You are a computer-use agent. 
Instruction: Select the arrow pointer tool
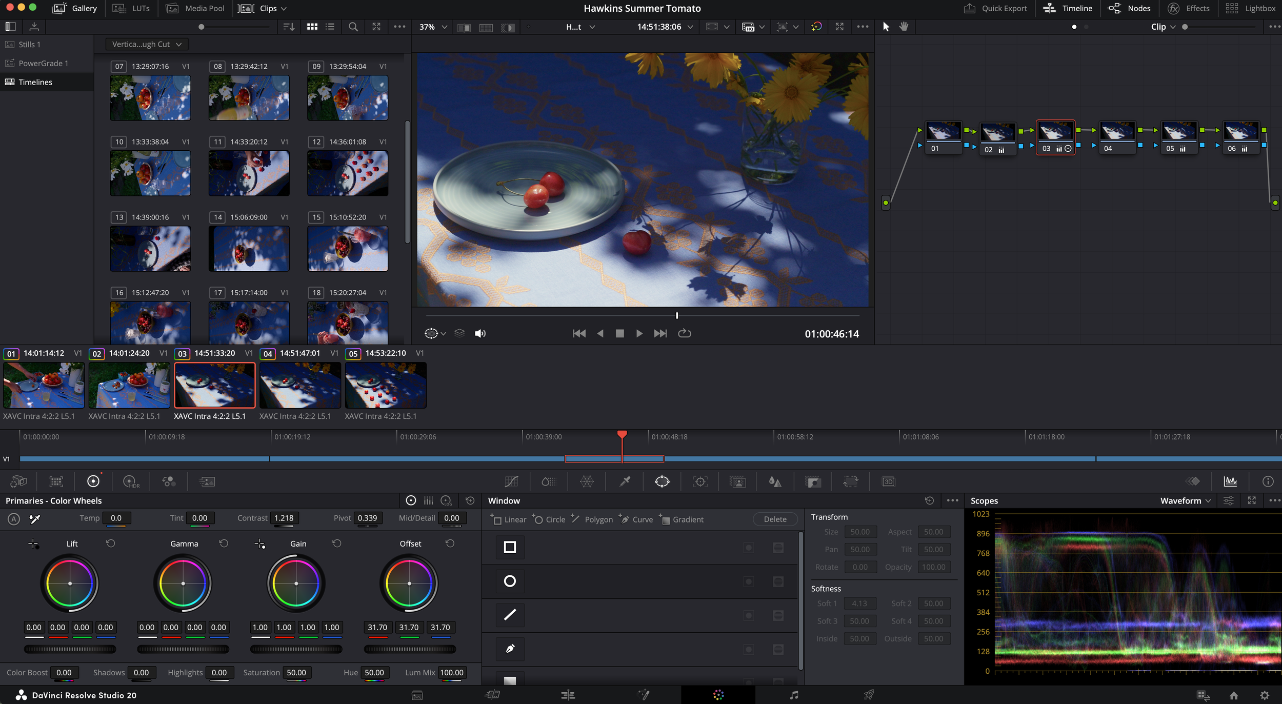[x=886, y=27]
